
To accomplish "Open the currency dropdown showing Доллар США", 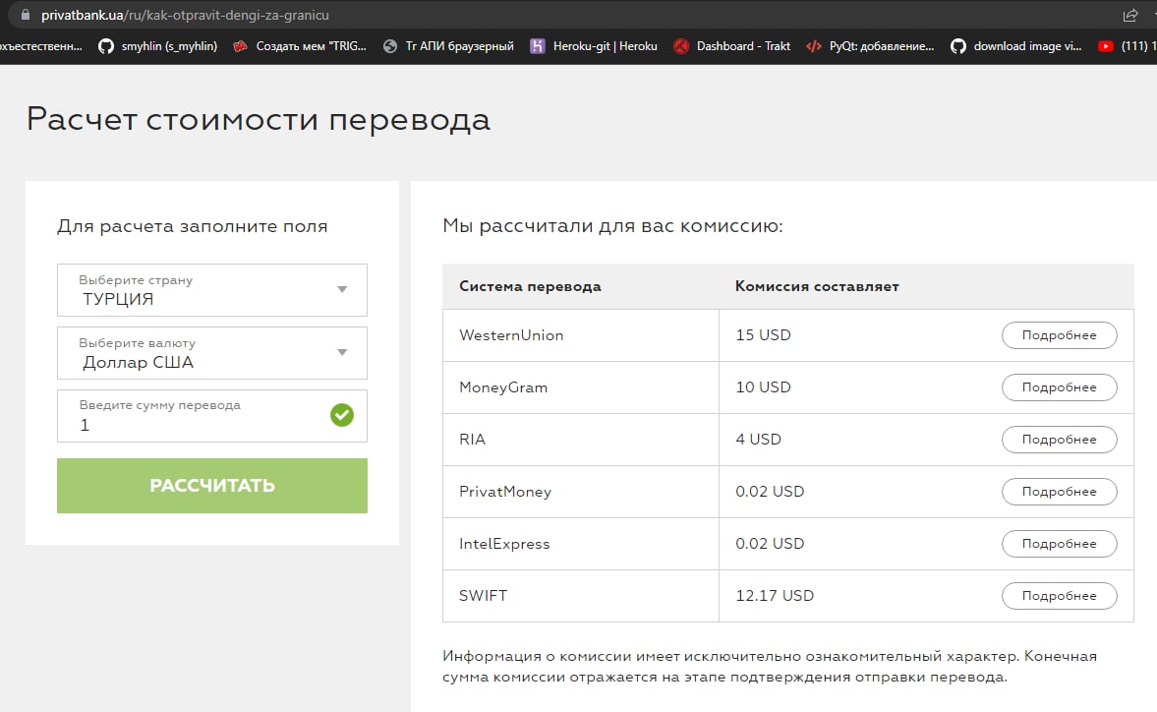I will tap(212, 353).
